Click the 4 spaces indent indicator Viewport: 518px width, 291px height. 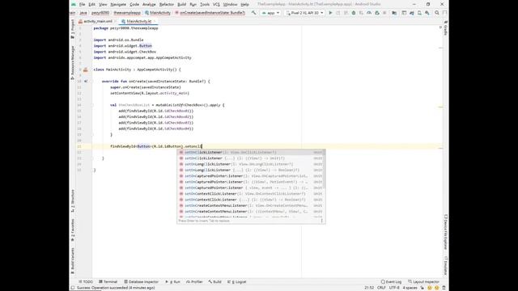(410, 288)
